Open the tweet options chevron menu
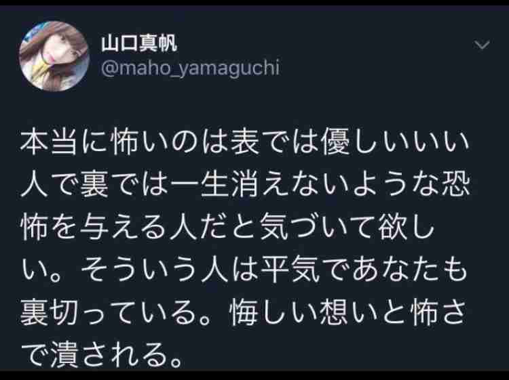This screenshot has height=380, width=509. 482,45
